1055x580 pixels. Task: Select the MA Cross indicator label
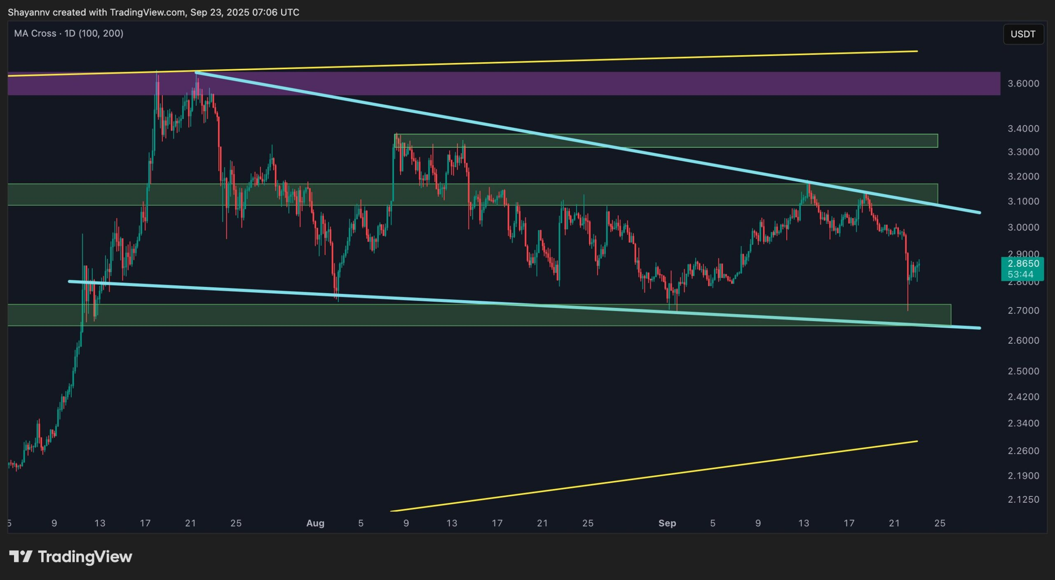click(68, 33)
